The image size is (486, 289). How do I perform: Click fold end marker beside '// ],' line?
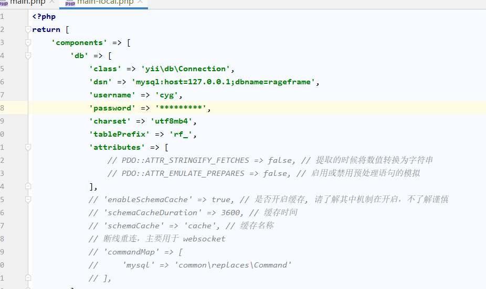point(28,277)
